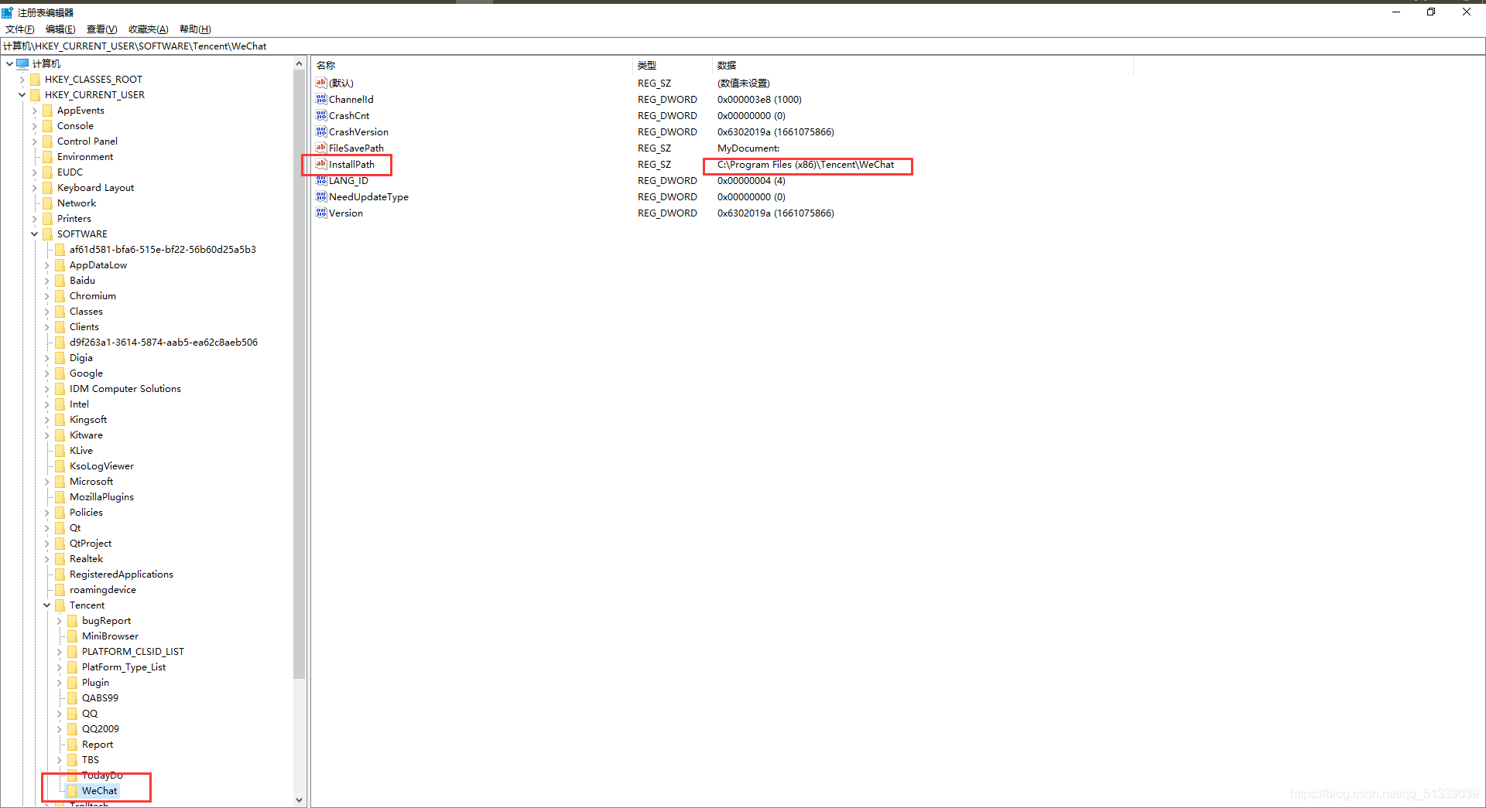
Task: Click the Registry Editor app icon in title bar
Action: tap(7, 12)
